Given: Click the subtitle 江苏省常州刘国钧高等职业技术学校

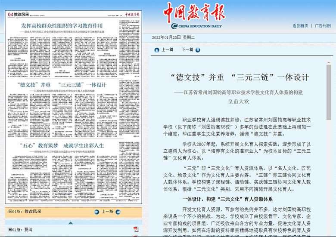Looking at the screenshot, I should click(x=239, y=92).
